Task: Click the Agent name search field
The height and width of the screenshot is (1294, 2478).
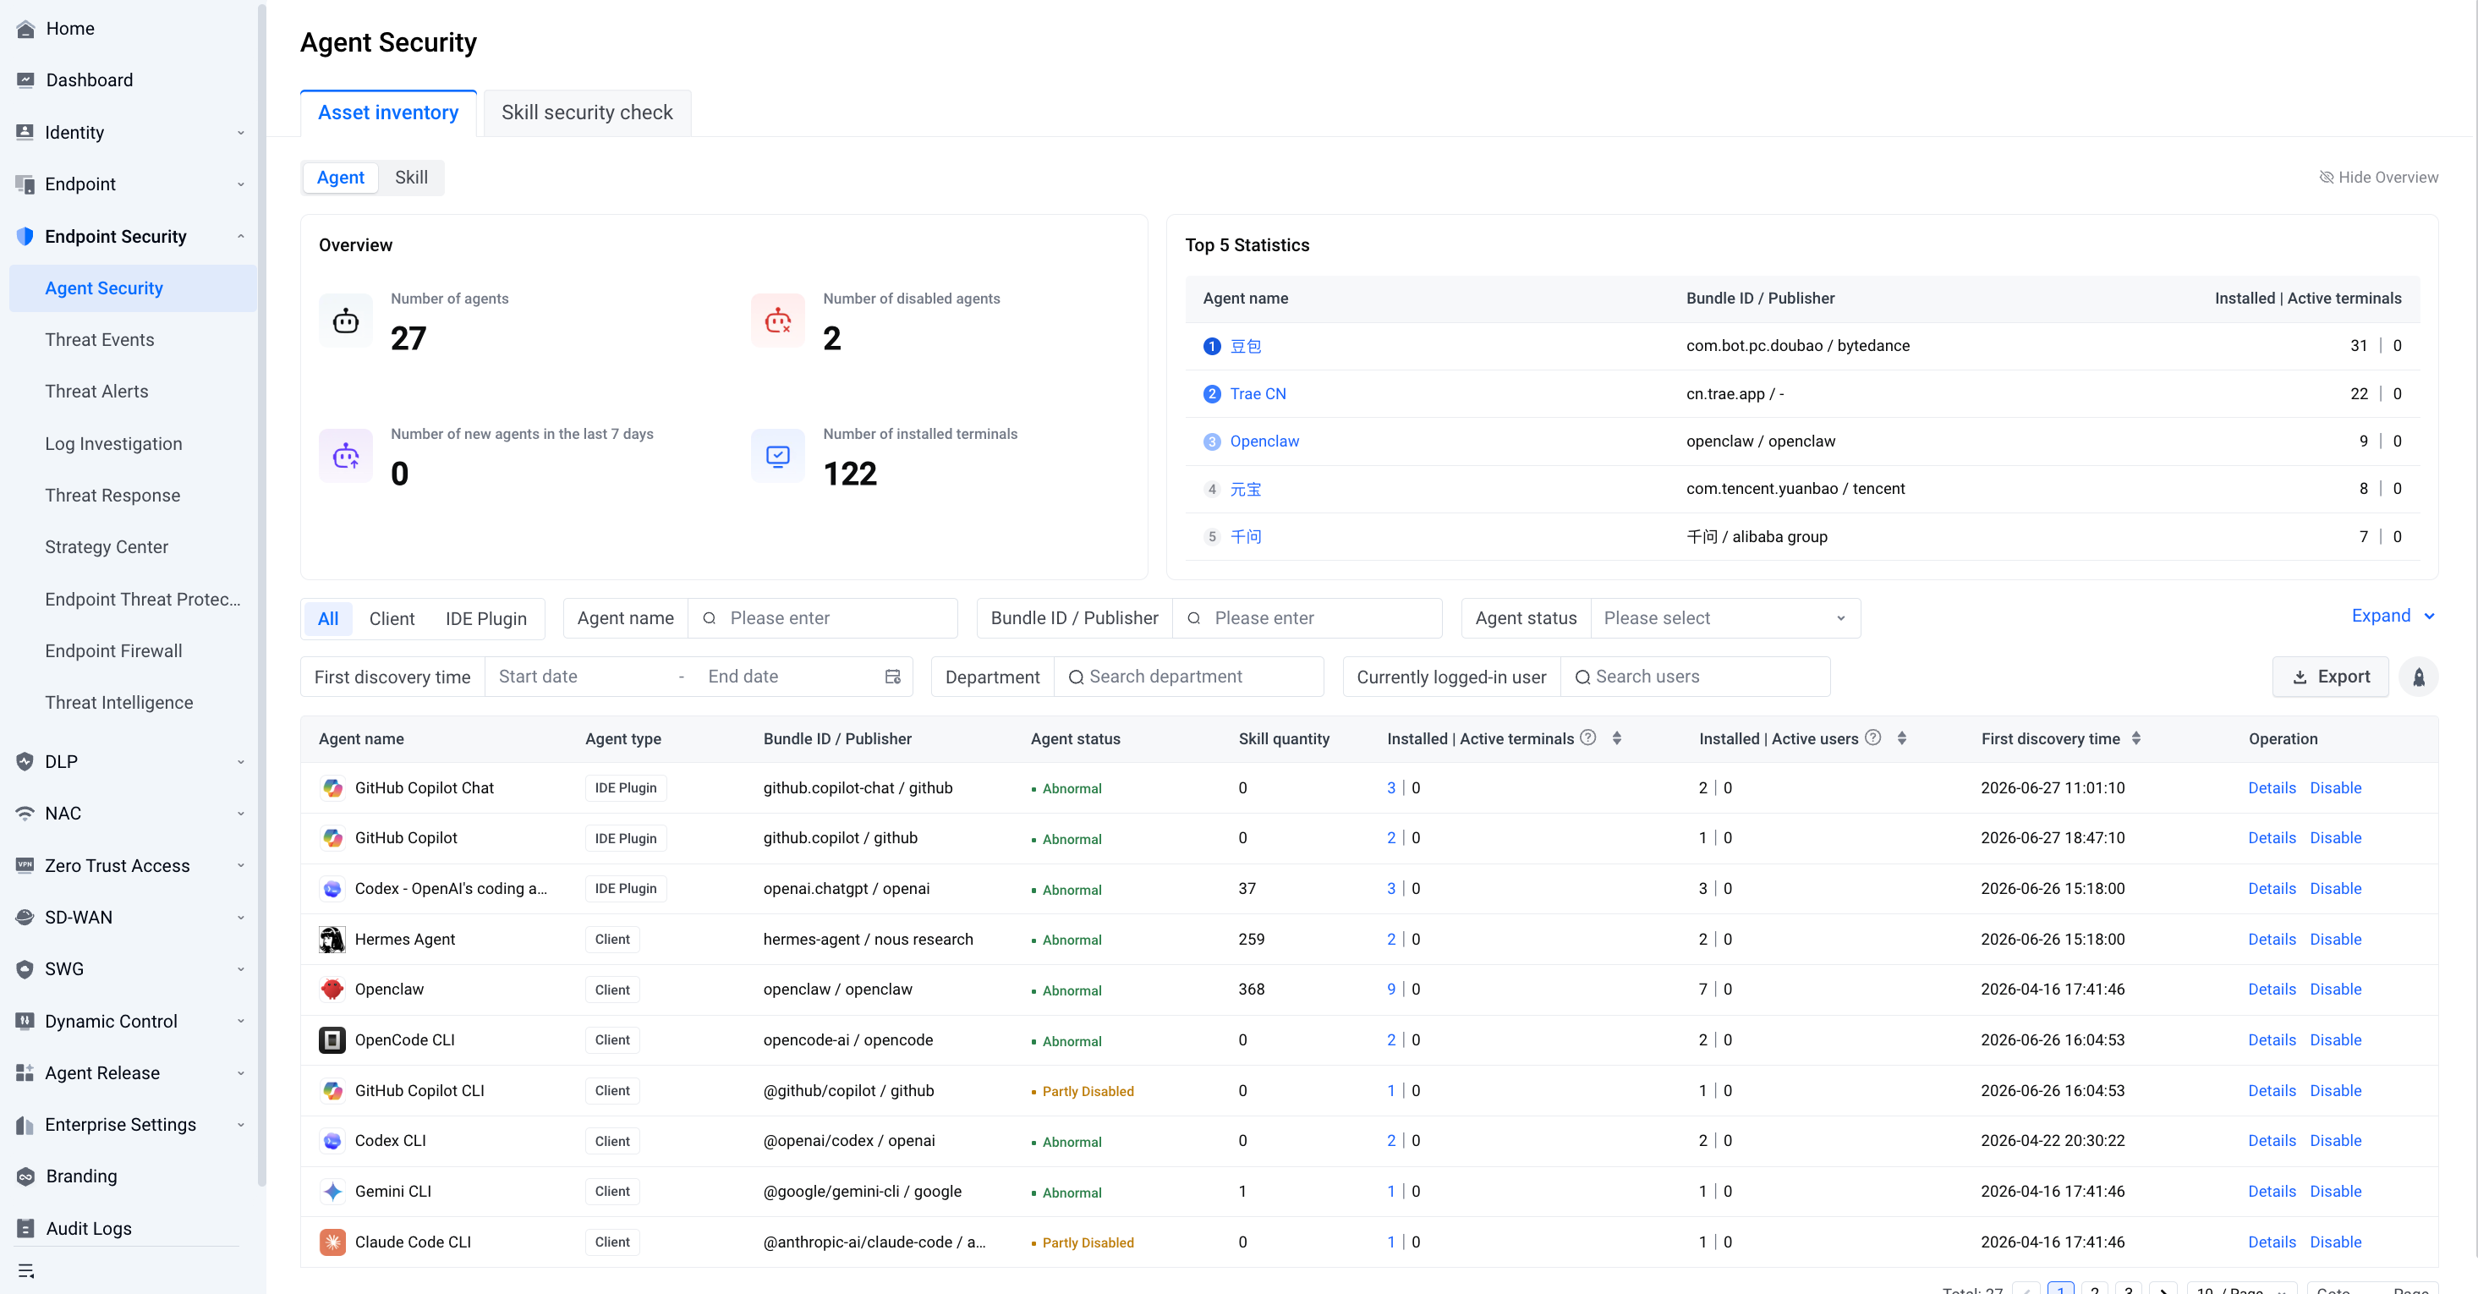Action: pos(822,618)
